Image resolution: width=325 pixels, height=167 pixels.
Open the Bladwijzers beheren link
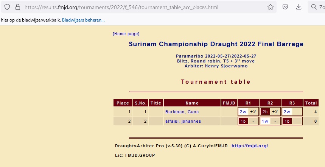point(83,20)
